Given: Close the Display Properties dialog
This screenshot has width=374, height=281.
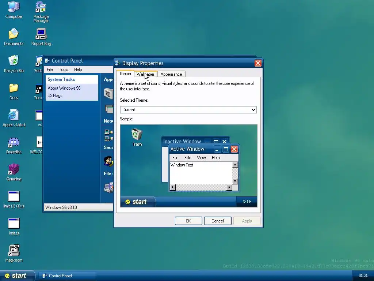Looking at the screenshot, I should click(x=258, y=63).
